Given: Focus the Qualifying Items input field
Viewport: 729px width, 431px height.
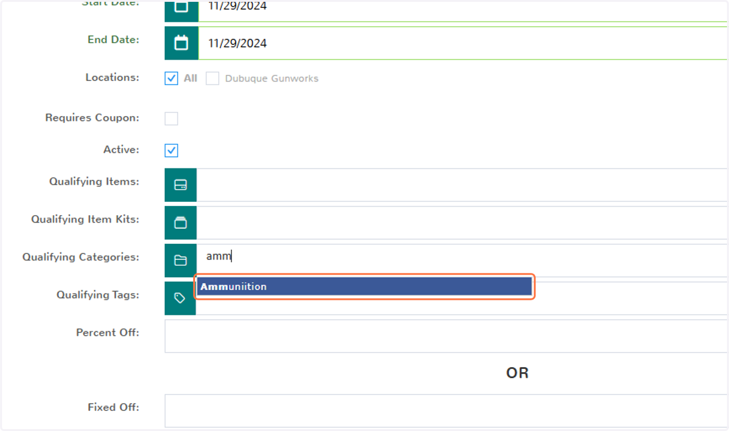Looking at the screenshot, I should (x=462, y=185).
